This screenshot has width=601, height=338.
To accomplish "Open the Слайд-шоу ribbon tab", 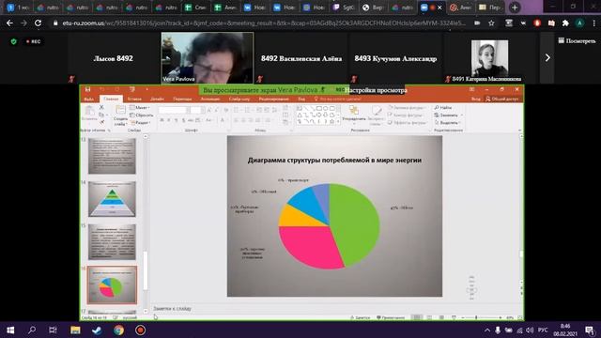I will [239, 99].
